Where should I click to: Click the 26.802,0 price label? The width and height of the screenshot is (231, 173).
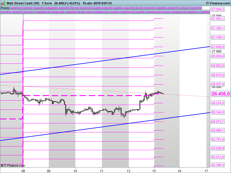coord(218,65)
